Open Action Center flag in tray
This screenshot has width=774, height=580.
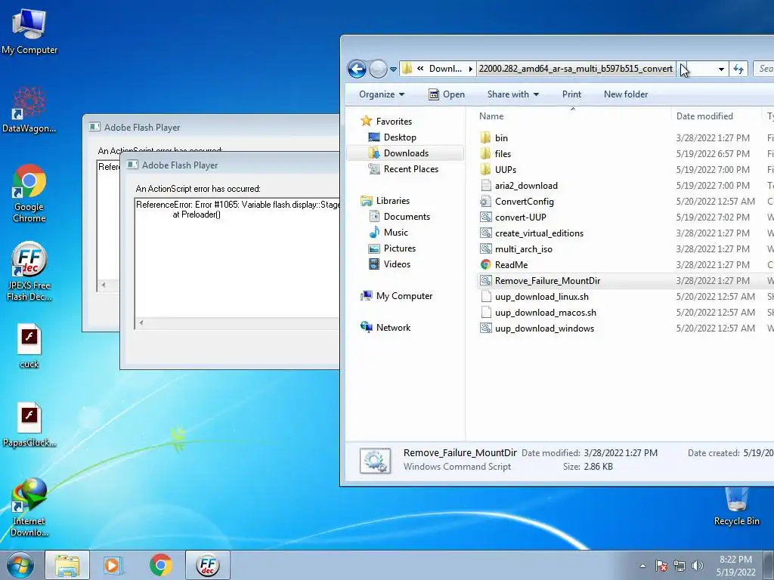tap(661, 566)
